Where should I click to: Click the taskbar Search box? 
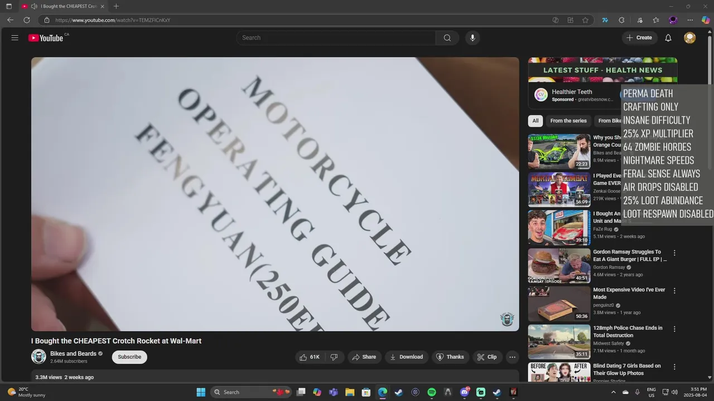point(252,392)
